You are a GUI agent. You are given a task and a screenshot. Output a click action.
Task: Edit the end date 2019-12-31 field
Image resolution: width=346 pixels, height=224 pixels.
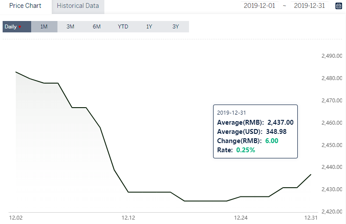[309, 6]
